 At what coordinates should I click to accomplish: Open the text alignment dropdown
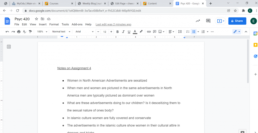pyautogui.click(x=171, y=32)
